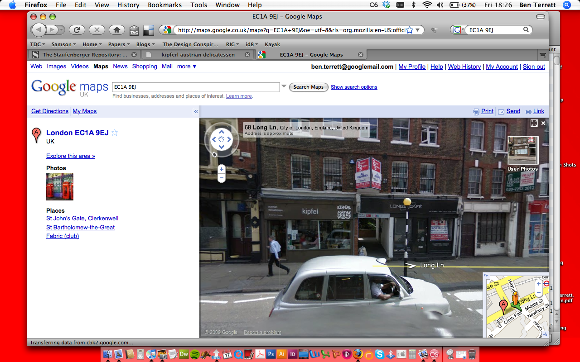Open the Explore this area link
Screen dimensions: 580x362
pos(71,156)
